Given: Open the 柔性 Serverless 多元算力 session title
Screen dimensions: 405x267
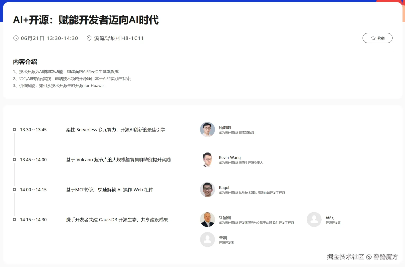Looking at the screenshot, I should point(116,130).
